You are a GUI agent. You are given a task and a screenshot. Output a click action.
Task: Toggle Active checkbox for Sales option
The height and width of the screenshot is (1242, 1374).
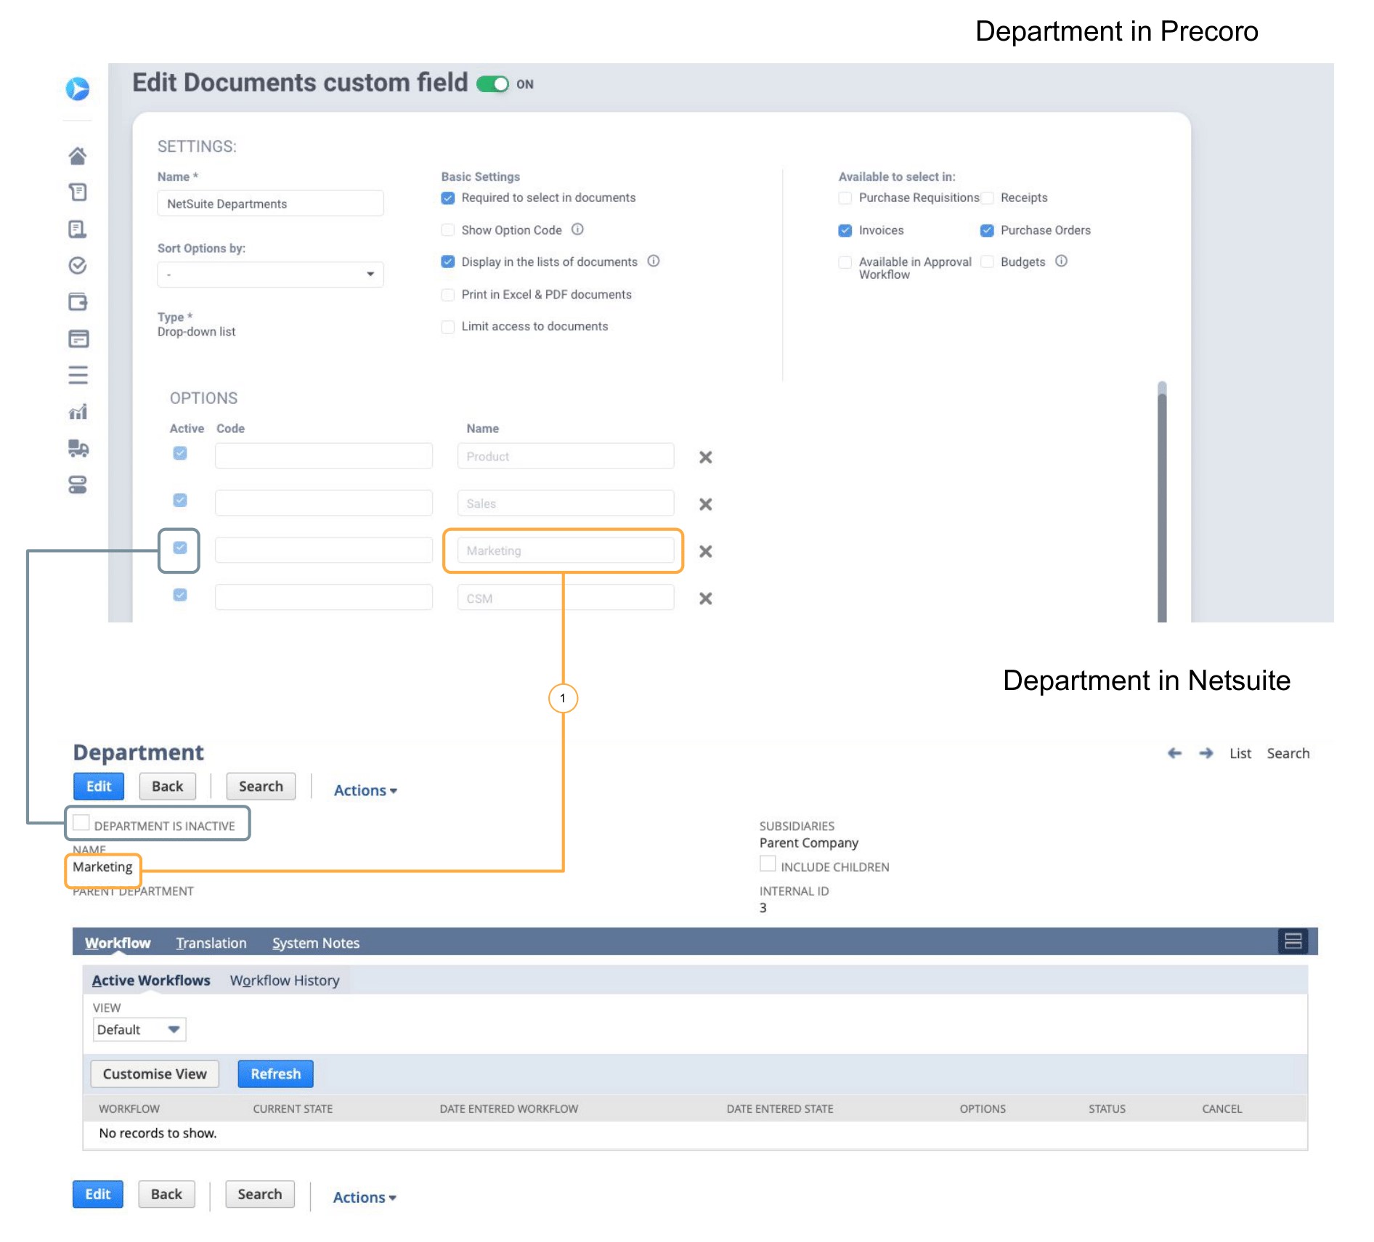click(180, 500)
